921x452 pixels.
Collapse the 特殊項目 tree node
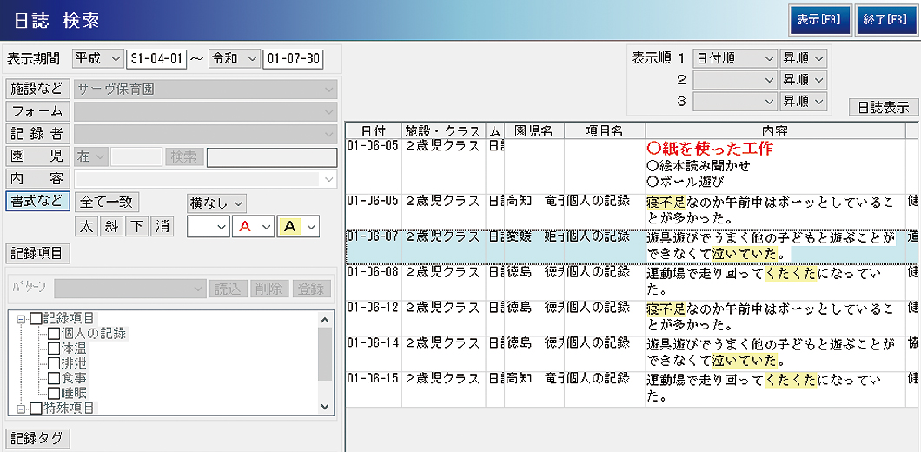click(x=21, y=408)
